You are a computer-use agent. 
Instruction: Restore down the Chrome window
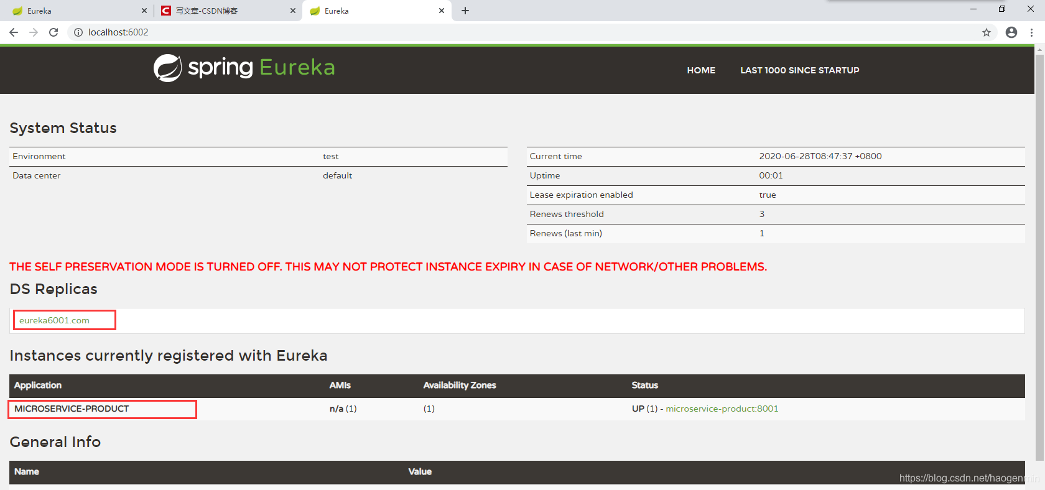pos(1002,9)
